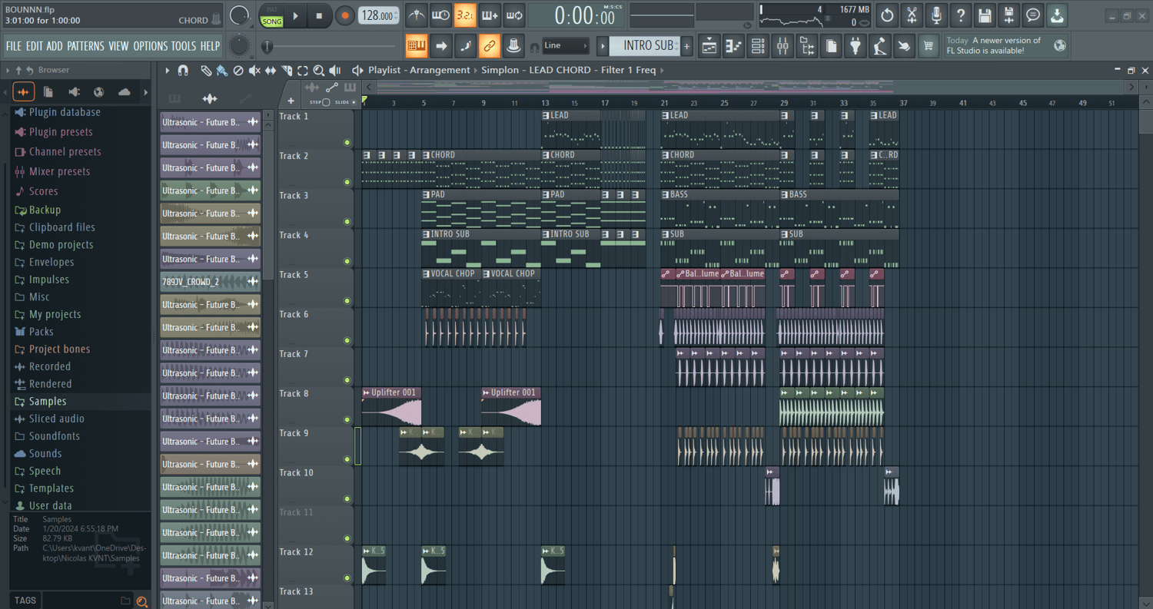Render as audio file button
The width and height of the screenshot is (1153, 609).
pyautogui.click(x=1009, y=15)
